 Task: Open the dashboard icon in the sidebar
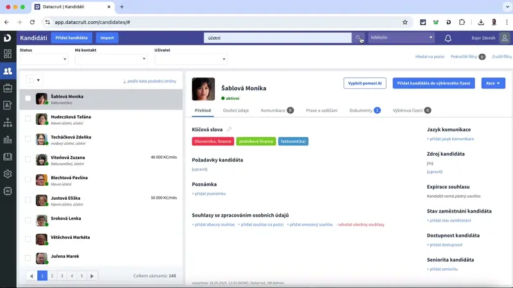(x=8, y=54)
